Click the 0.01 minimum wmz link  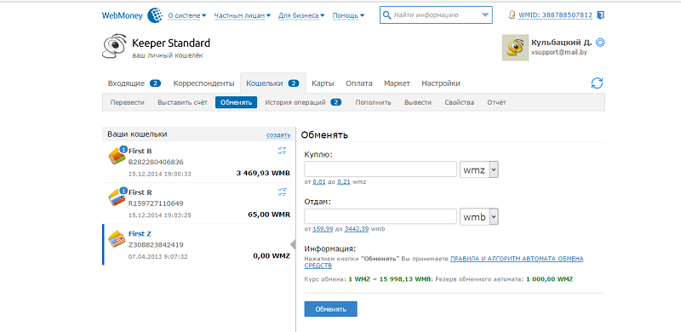318,181
